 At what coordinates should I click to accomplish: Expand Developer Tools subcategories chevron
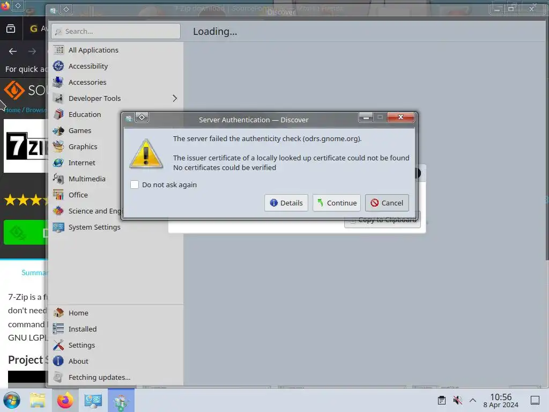pyautogui.click(x=175, y=99)
